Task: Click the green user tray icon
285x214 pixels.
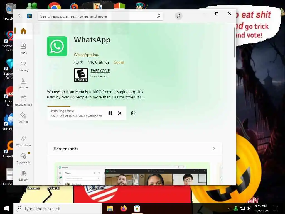Action: [236, 208]
